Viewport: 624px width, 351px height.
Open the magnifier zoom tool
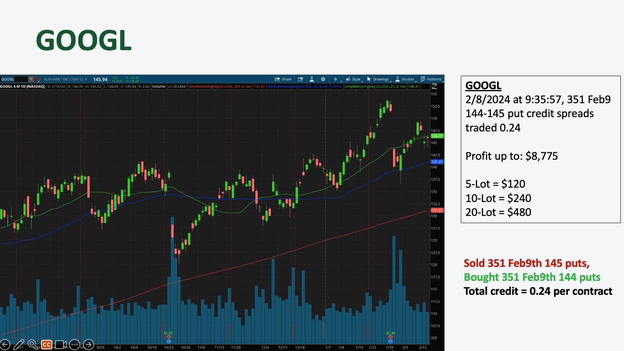tap(33, 344)
